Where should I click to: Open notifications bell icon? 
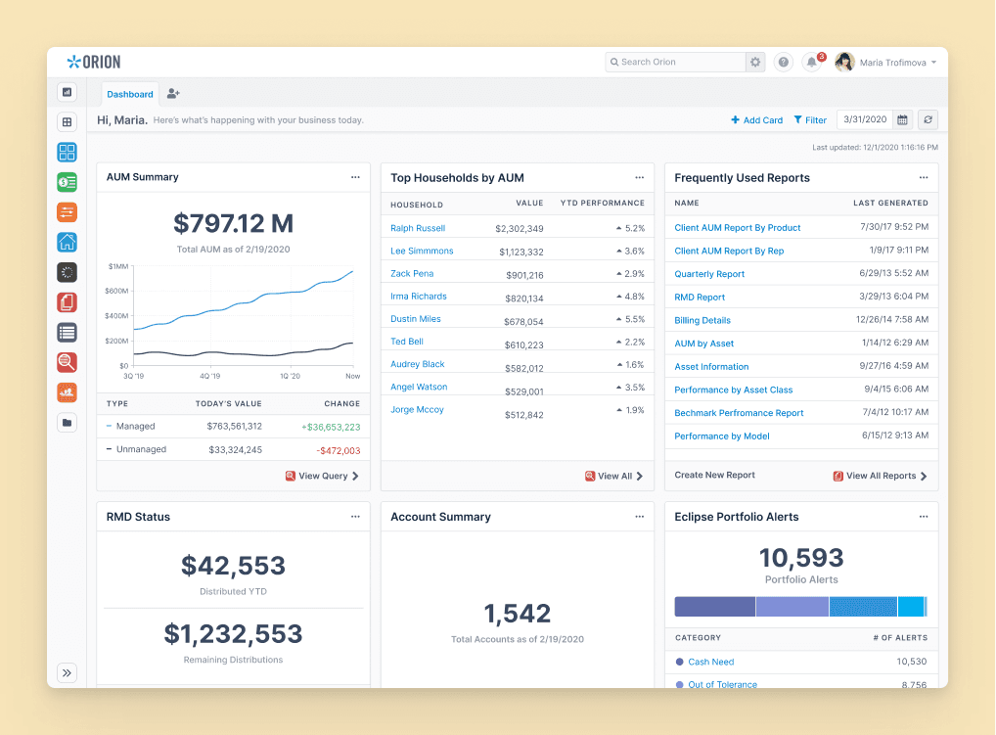click(812, 63)
